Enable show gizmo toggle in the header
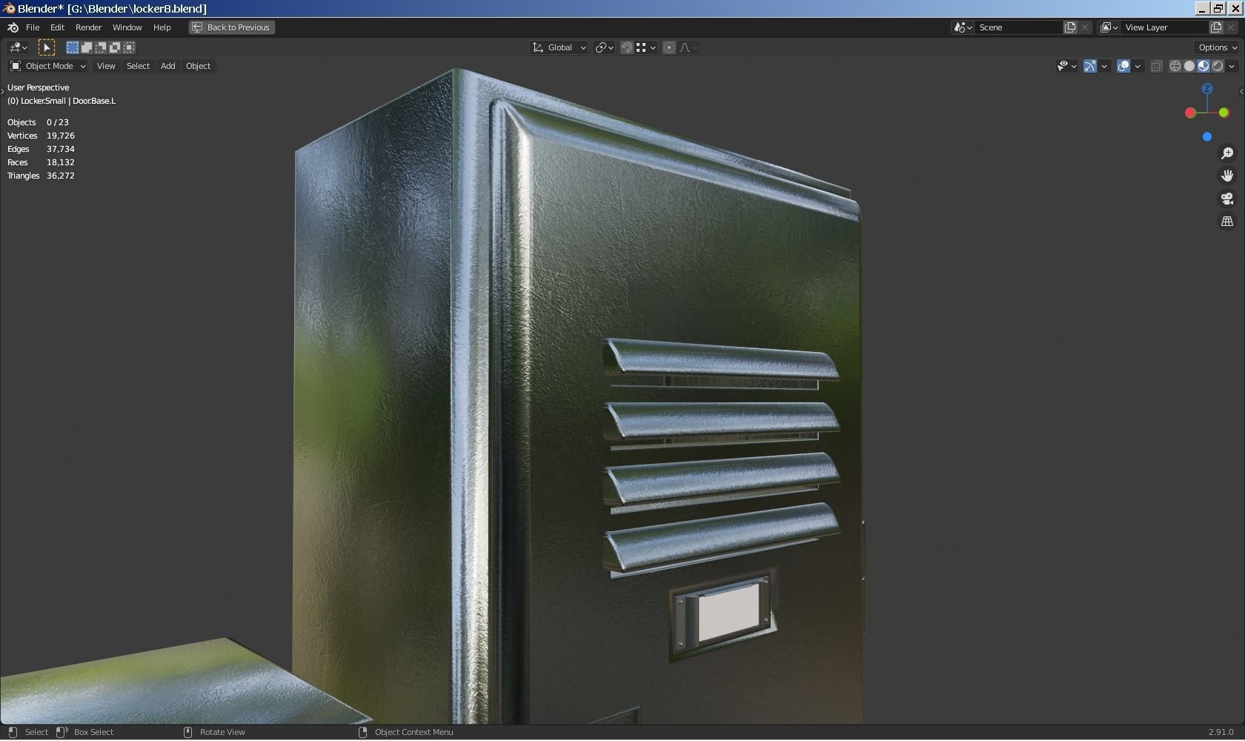 (1089, 66)
